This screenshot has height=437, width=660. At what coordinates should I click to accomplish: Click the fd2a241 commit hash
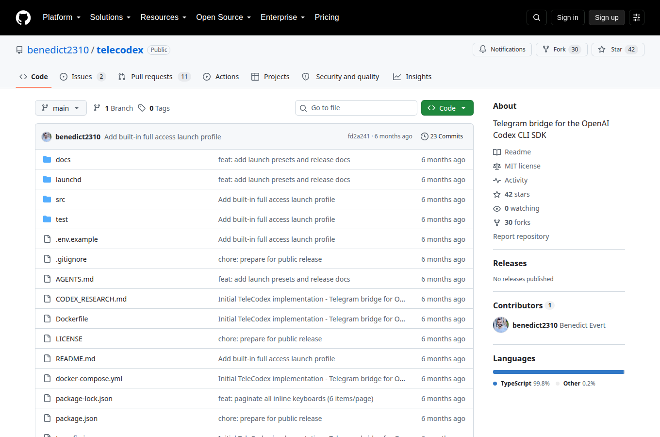click(359, 136)
